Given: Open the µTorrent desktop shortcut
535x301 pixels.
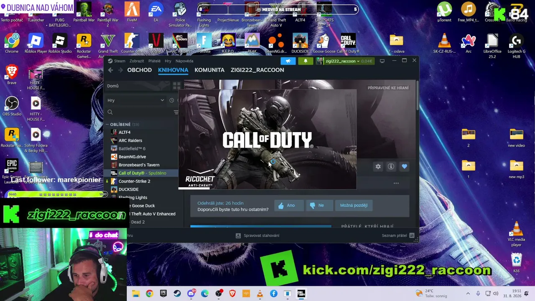Looking at the screenshot, I should (x=444, y=13).
